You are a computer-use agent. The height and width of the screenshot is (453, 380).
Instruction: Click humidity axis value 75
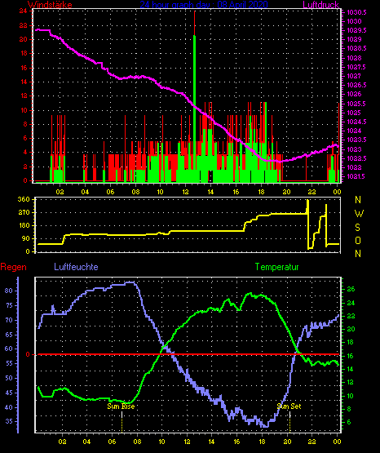tap(9, 305)
